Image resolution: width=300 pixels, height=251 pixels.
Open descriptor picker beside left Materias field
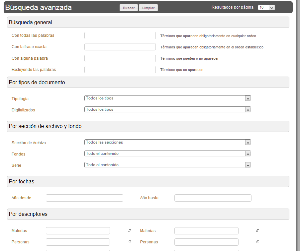pos(130,230)
